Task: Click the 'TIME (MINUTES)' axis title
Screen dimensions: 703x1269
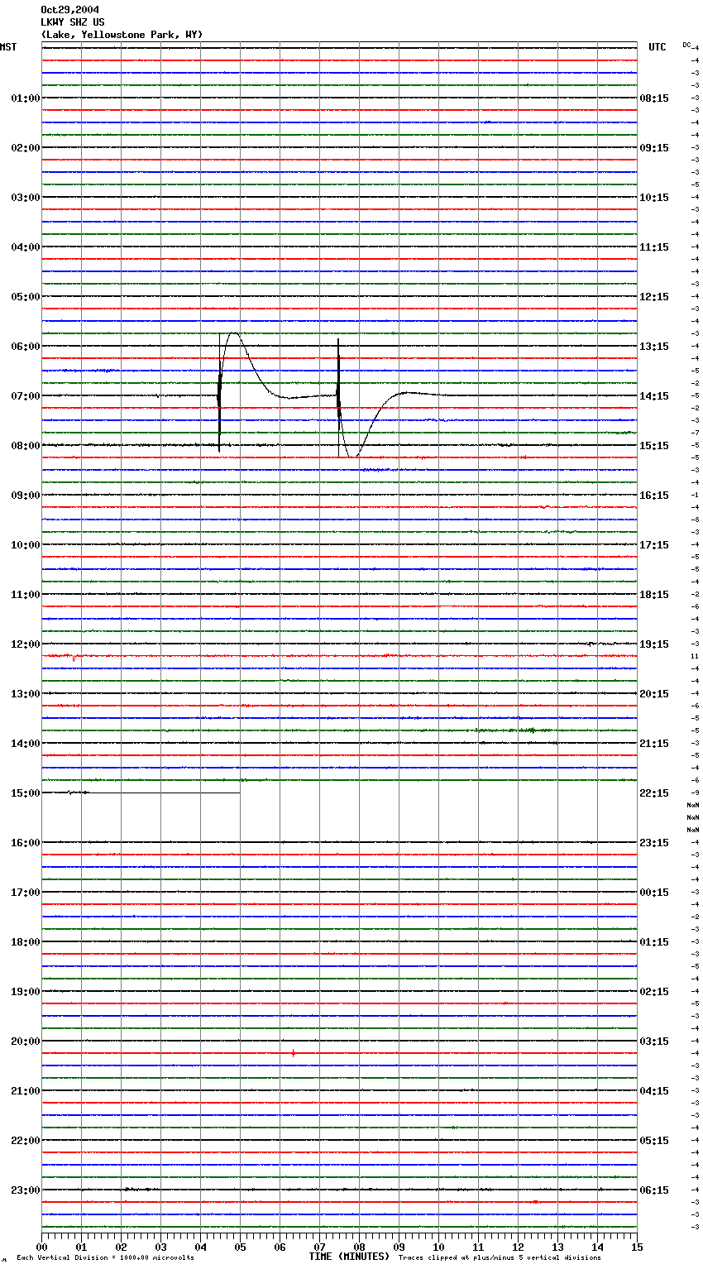Action: 349,1257
